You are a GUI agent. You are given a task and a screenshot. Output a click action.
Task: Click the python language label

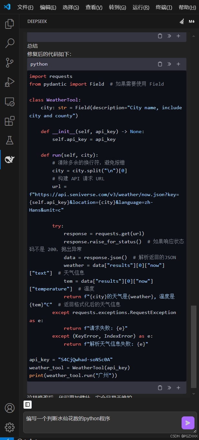[39, 64]
